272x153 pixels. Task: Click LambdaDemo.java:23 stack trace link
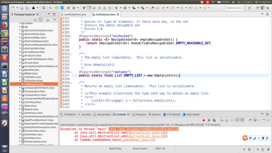point(137,140)
